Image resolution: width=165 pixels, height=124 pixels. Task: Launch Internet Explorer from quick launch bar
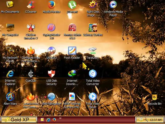click(x=48, y=120)
